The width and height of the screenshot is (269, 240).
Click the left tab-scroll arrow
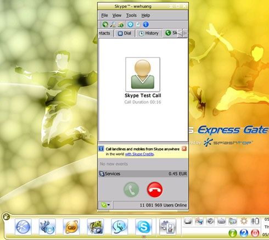click(x=180, y=34)
